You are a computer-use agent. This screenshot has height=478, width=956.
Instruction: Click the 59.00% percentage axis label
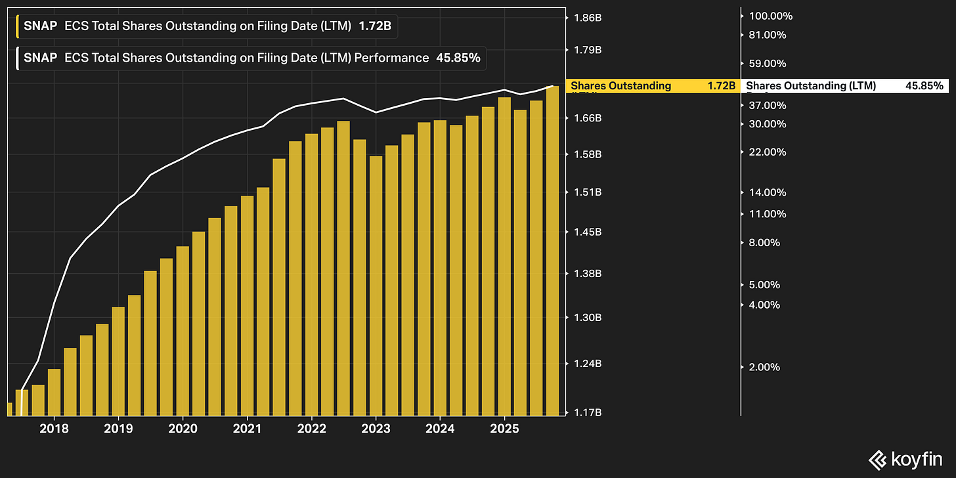tap(768, 64)
